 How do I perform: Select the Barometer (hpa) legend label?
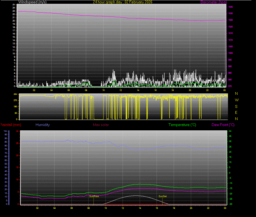pos(214,2)
